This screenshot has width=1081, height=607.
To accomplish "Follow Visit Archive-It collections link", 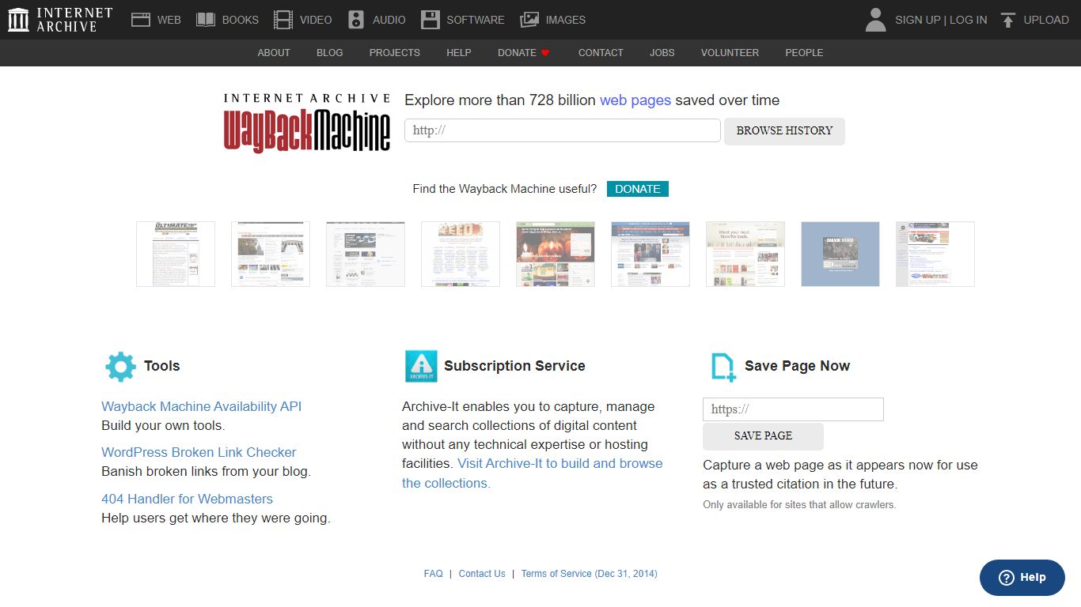I will (533, 473).
